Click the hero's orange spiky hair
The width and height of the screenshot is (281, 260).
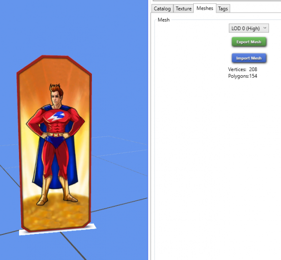(56, 89)
